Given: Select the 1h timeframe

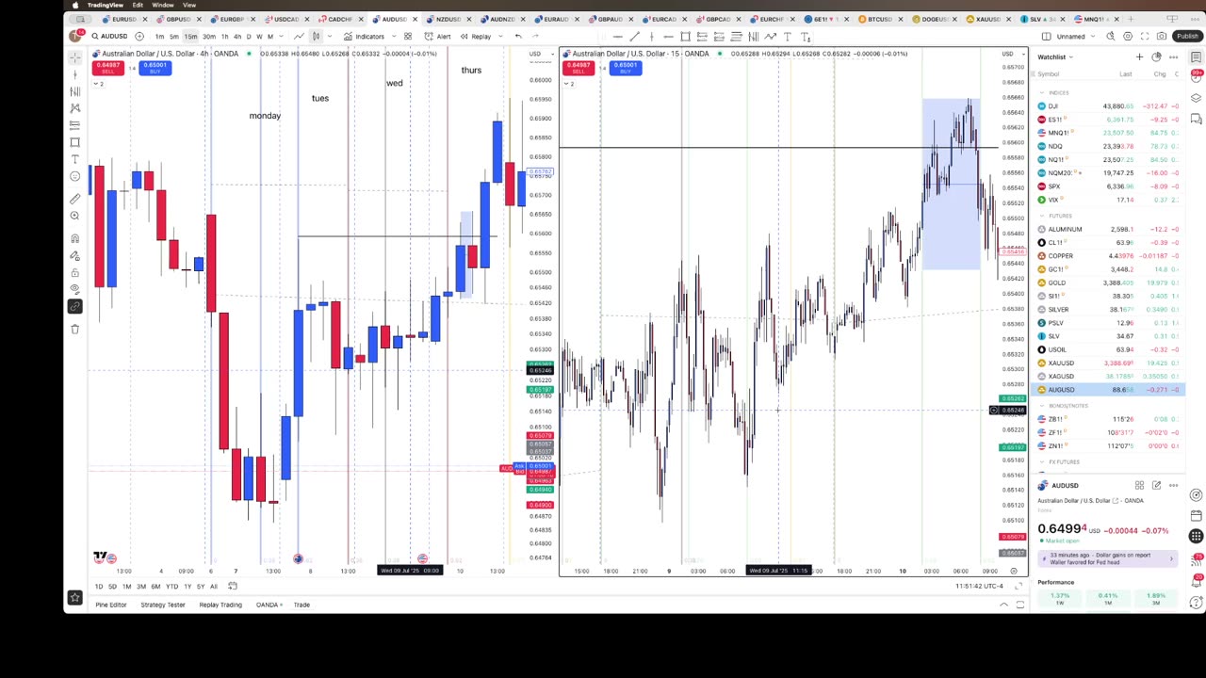Looking at the screenshot, I should 224,37.
